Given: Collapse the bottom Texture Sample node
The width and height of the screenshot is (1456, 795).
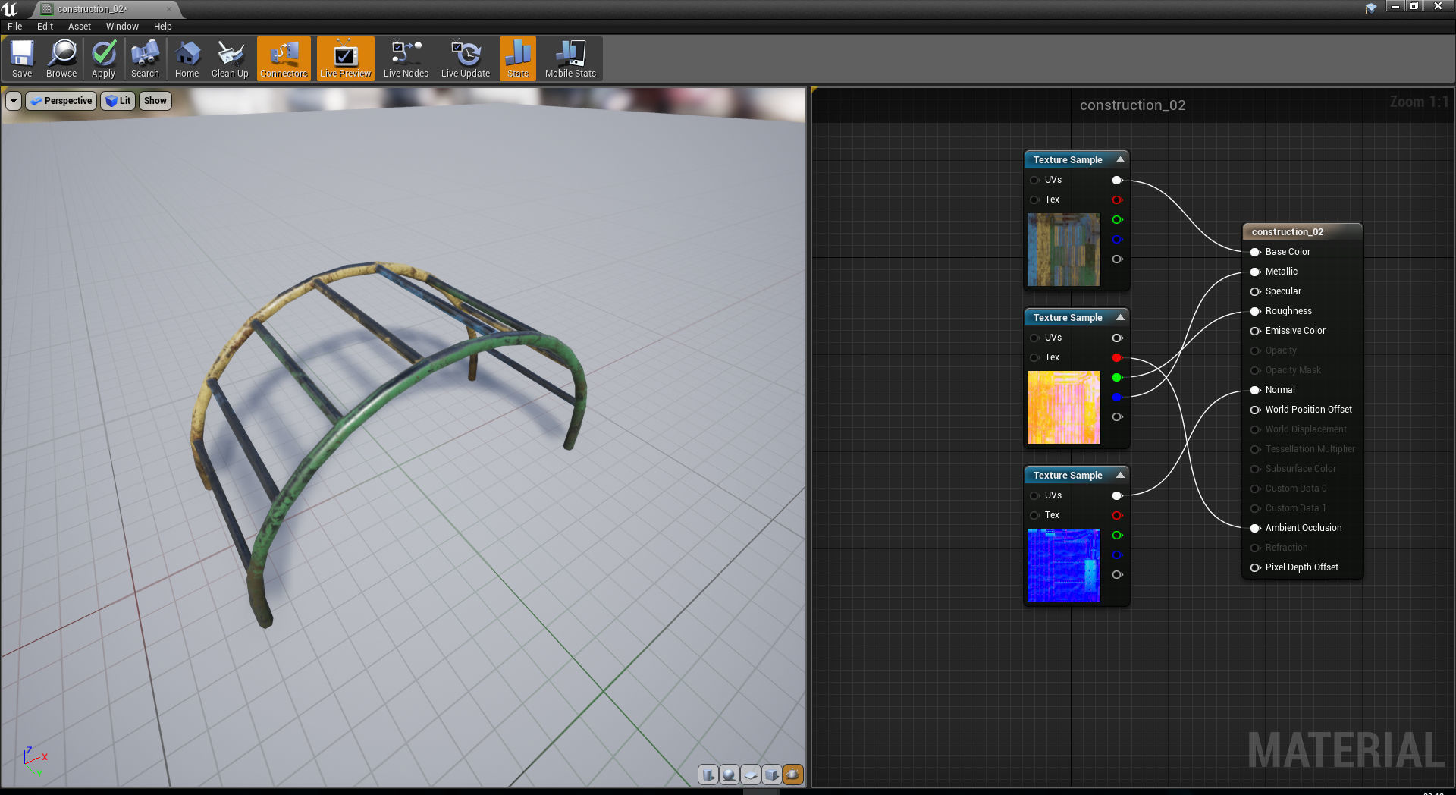Looking at the screenshot, I should [1120, 475].
